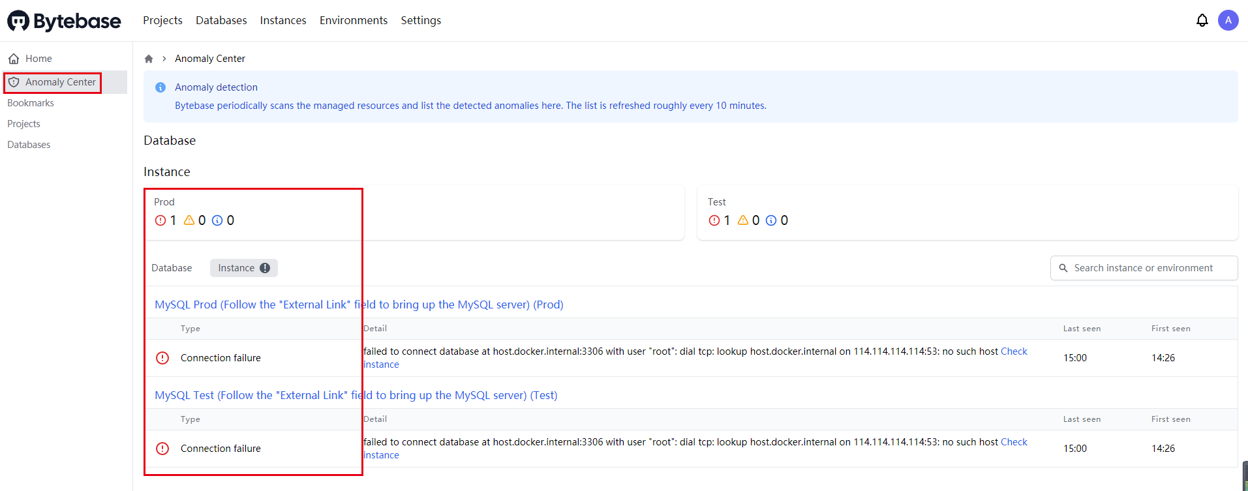Click the Prod card red error icon
The height and width of the screenshot is (491, 1248).
(160, 220)
